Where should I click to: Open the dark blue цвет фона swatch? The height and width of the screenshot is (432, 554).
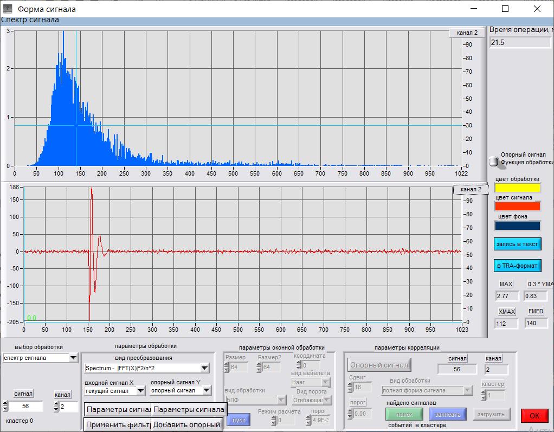[518, 225]
